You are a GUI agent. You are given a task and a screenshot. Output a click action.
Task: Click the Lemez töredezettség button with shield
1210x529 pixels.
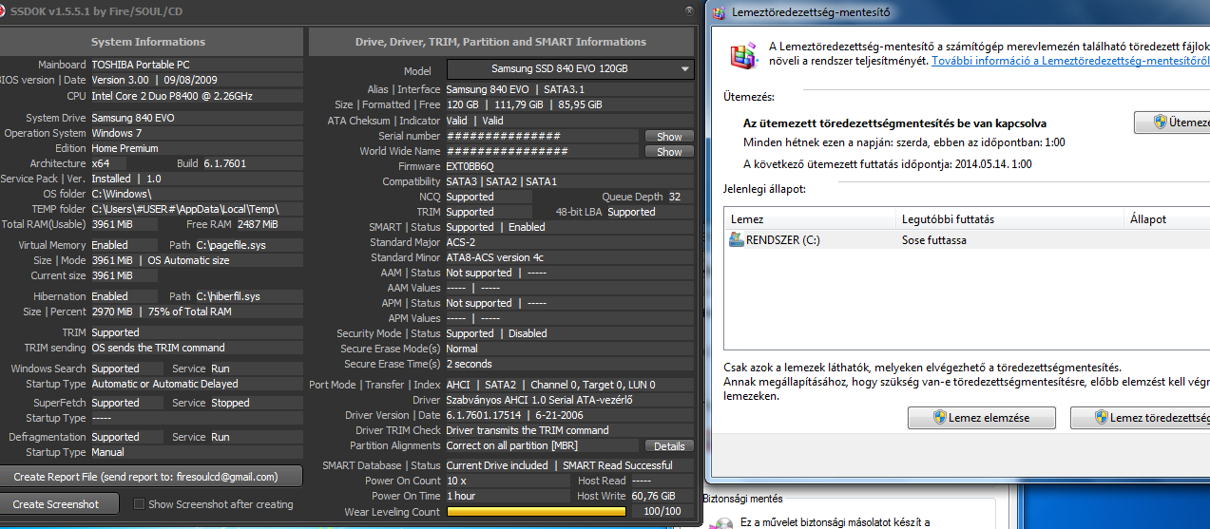[x=1140, y=418]
